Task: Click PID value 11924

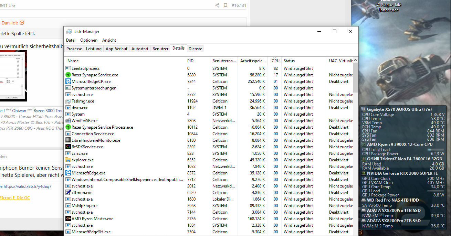Action: tap(192, 101)
